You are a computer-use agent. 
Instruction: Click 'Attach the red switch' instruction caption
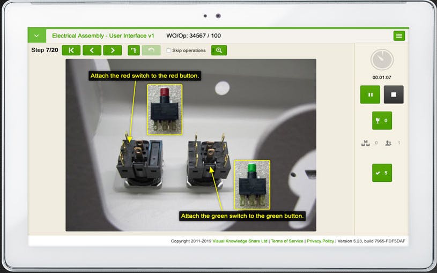pos(145,76)
